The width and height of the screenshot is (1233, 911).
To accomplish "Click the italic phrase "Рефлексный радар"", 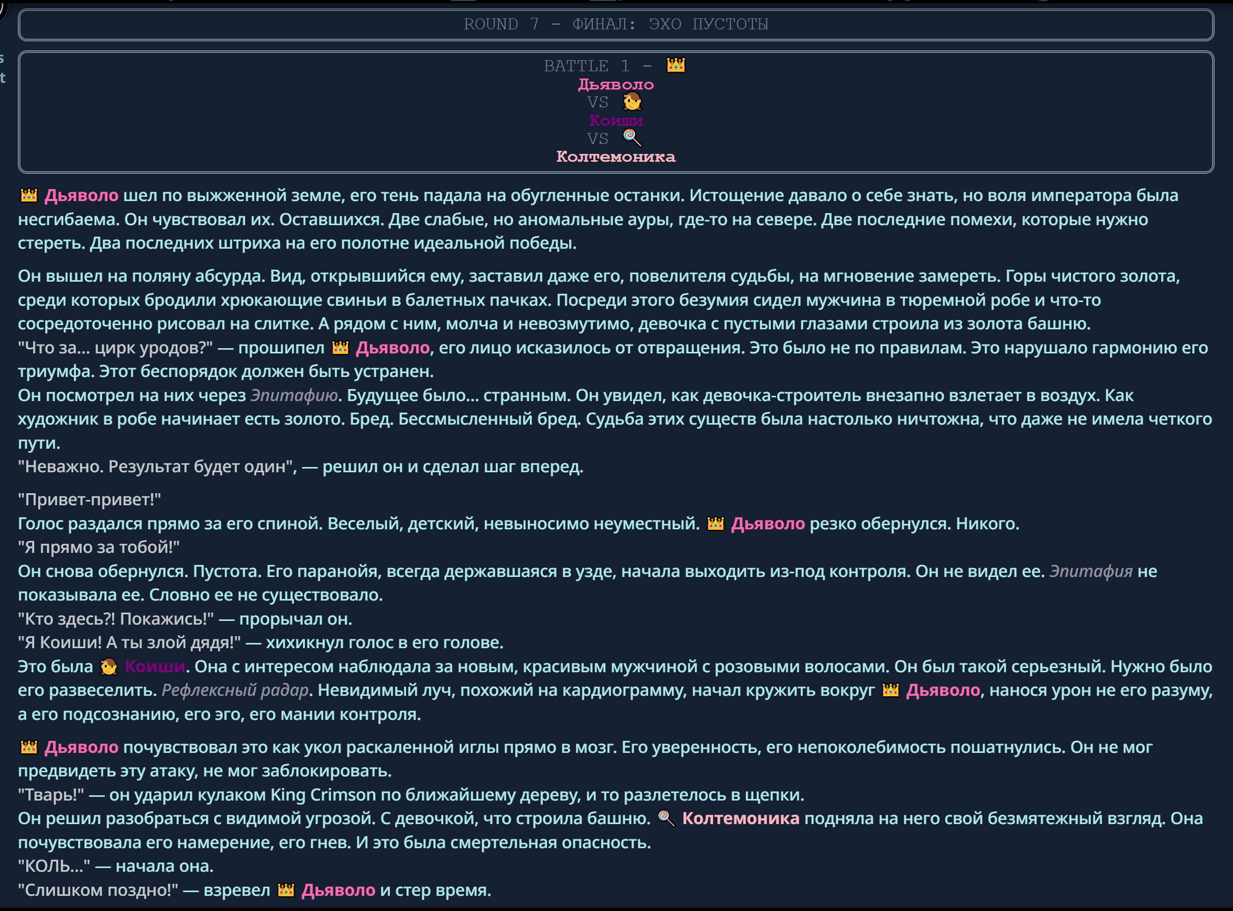I will [x=235, y=690].
